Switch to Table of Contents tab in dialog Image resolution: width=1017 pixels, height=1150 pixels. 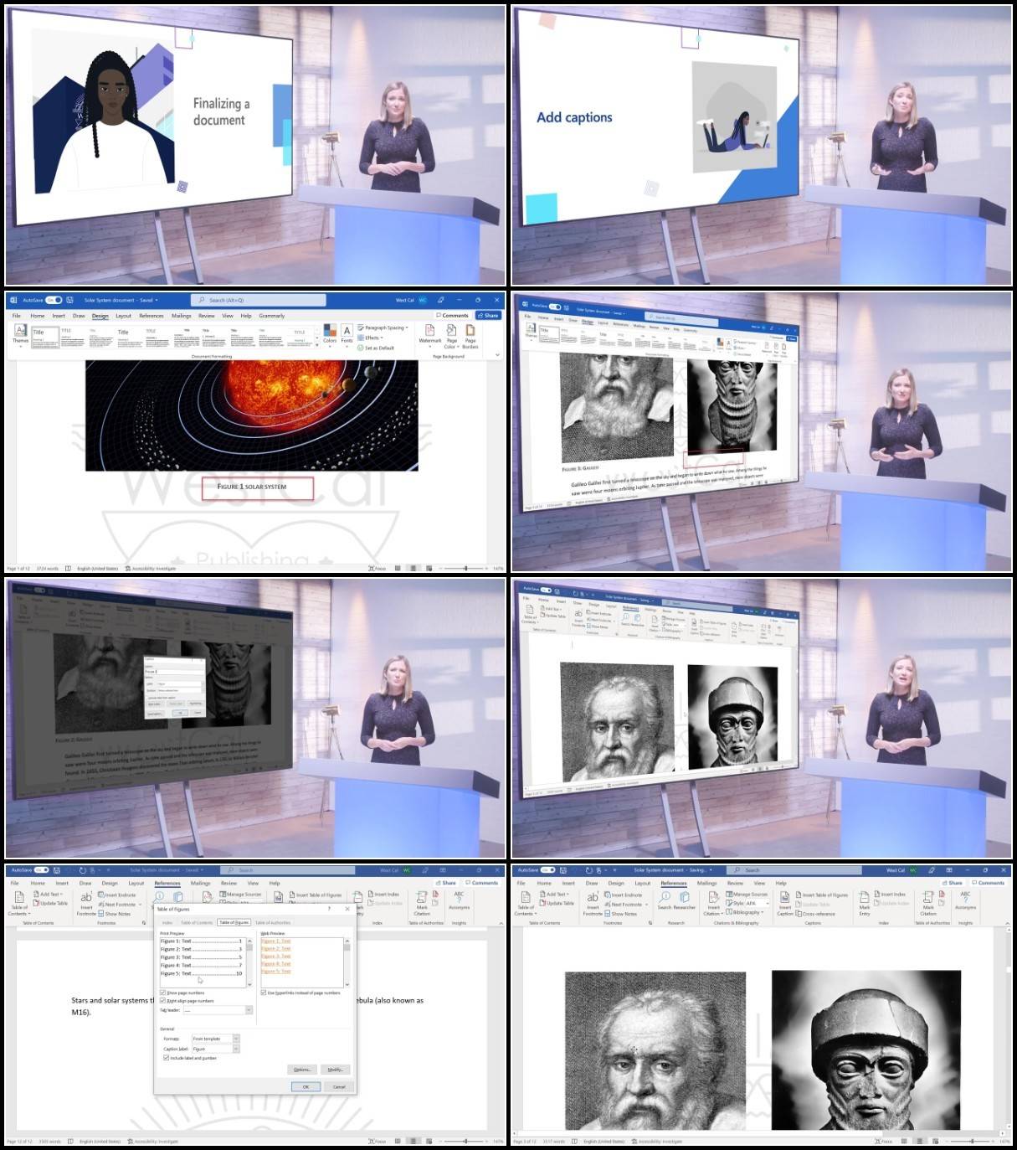tap(197, 922)
